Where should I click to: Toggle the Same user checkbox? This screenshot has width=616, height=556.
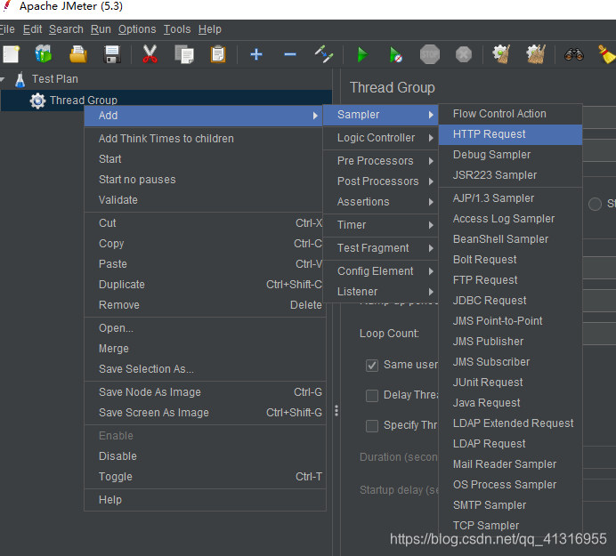click(x=372, y=366)
